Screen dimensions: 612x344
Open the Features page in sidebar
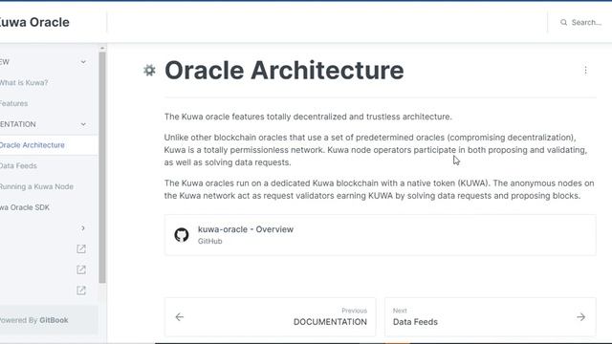[x=14, y=103]
